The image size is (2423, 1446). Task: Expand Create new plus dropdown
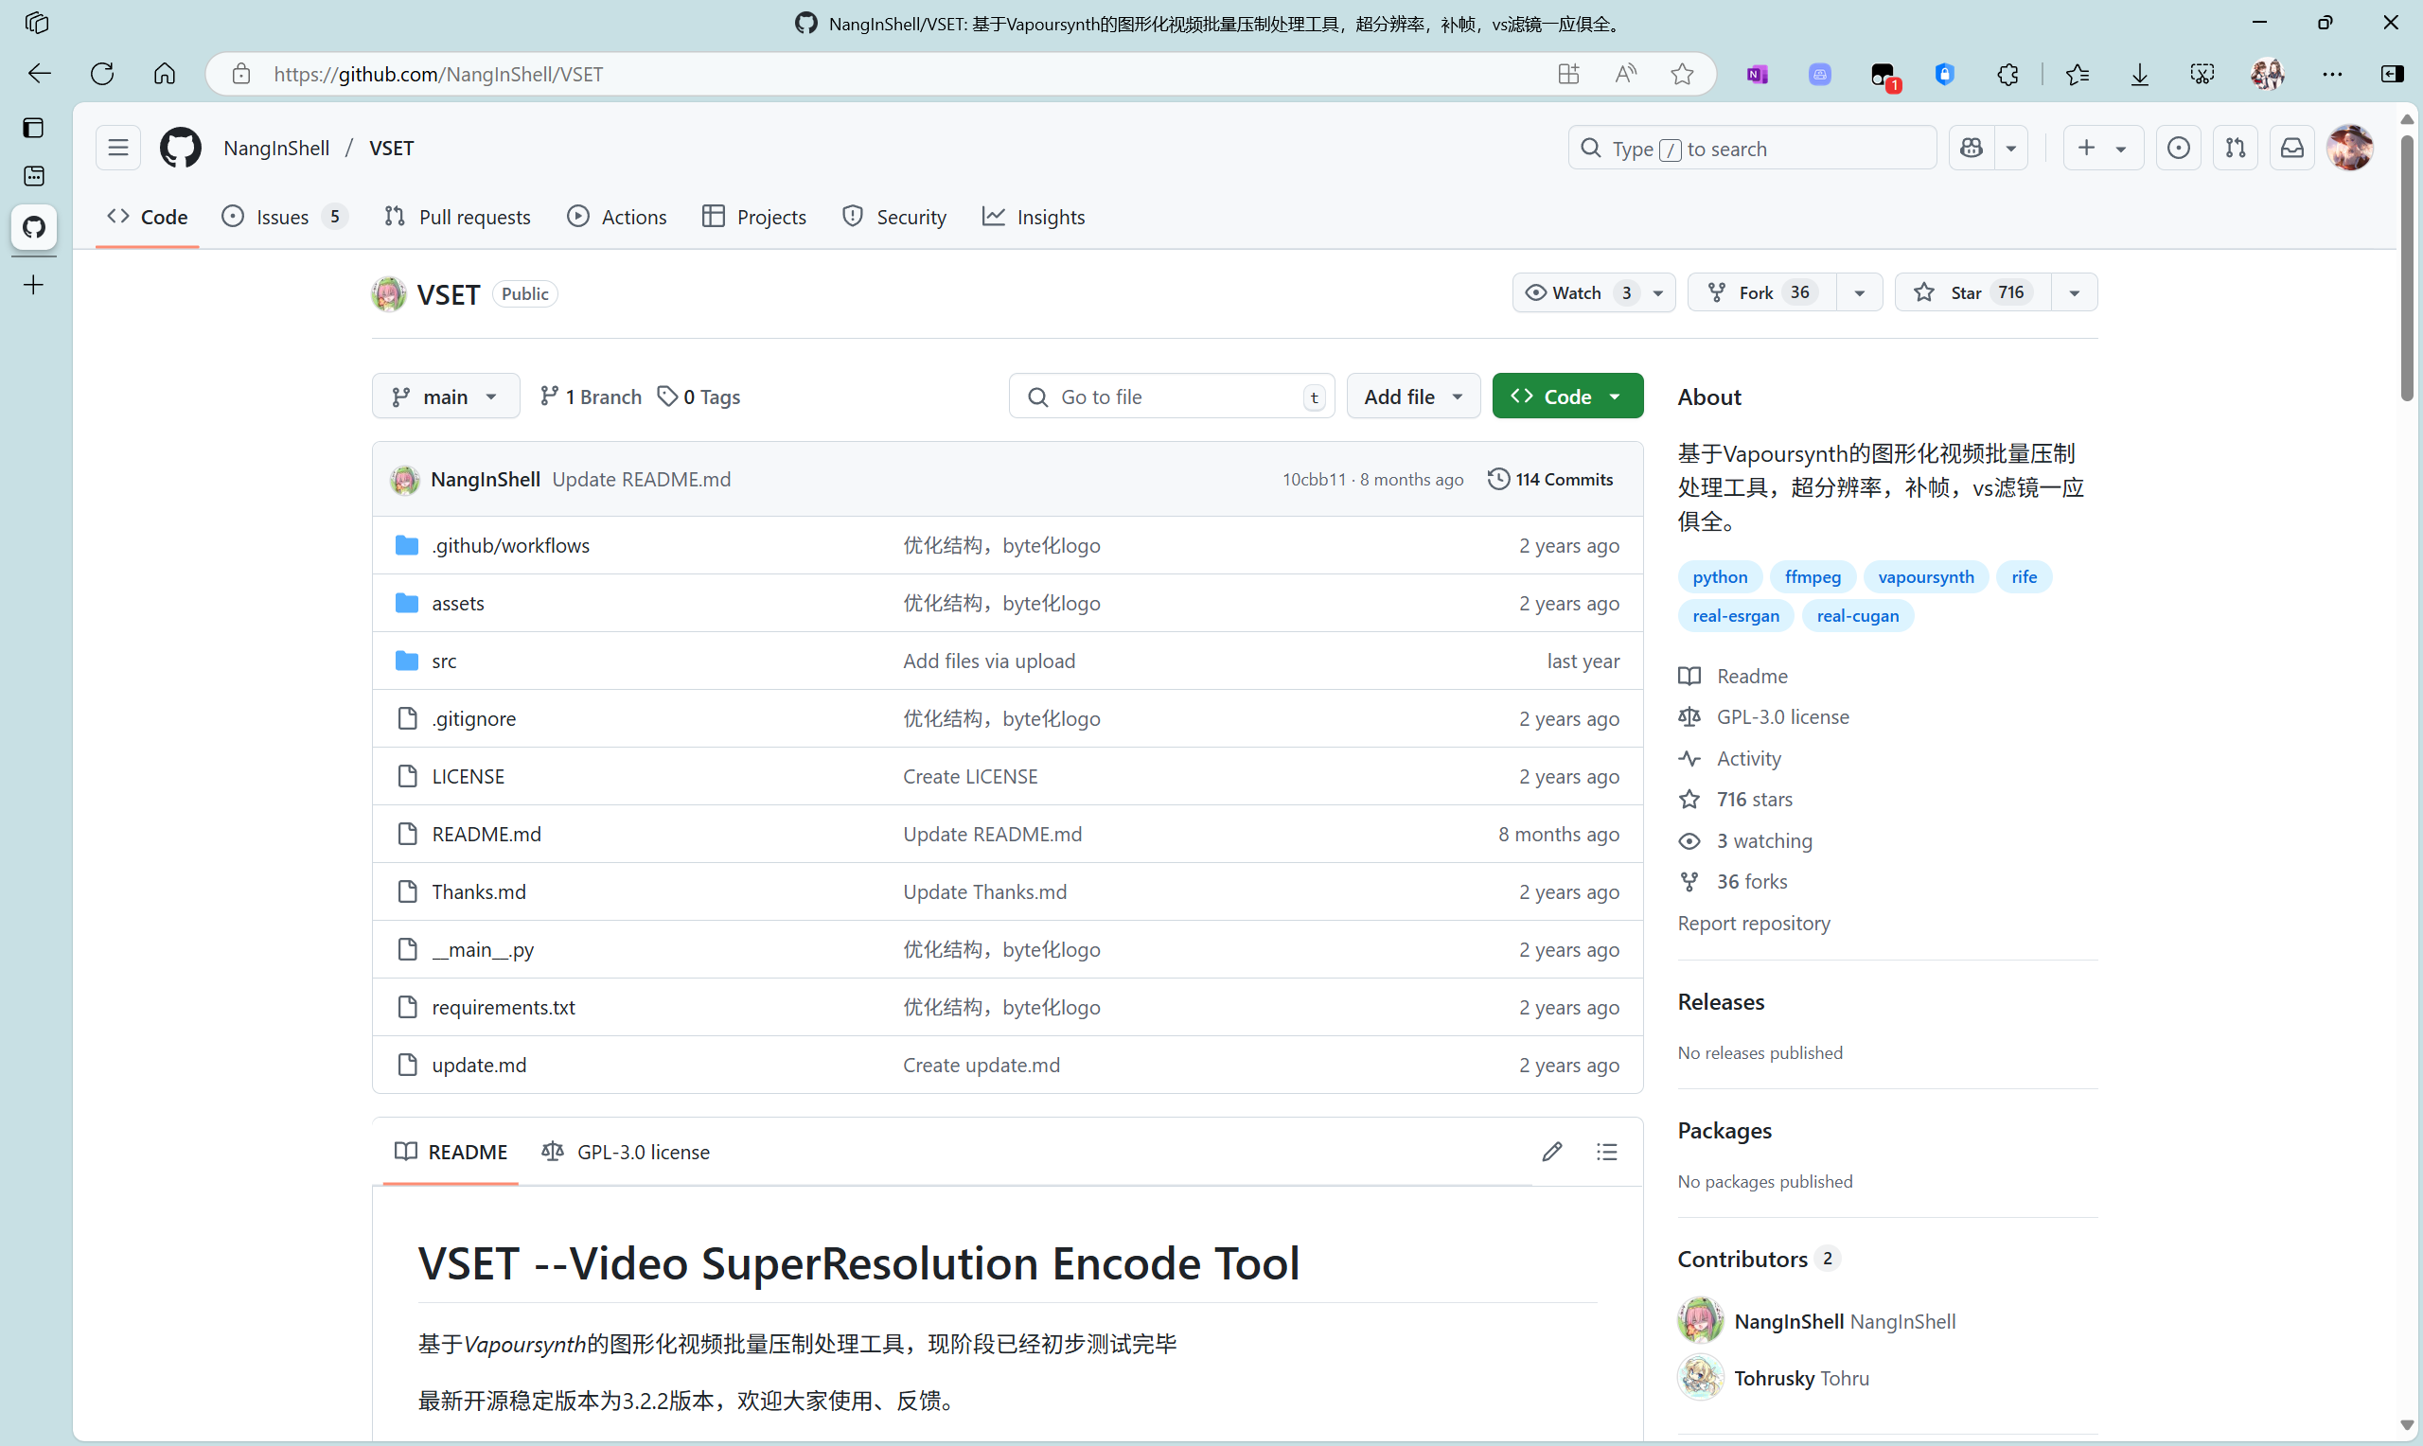click(2102, 149)
